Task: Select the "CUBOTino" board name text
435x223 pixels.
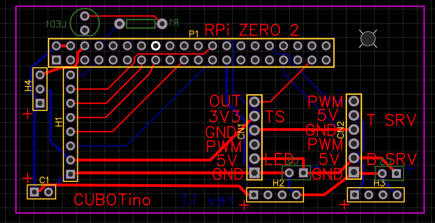Action: pyautogui.click(x=112, y=200)
